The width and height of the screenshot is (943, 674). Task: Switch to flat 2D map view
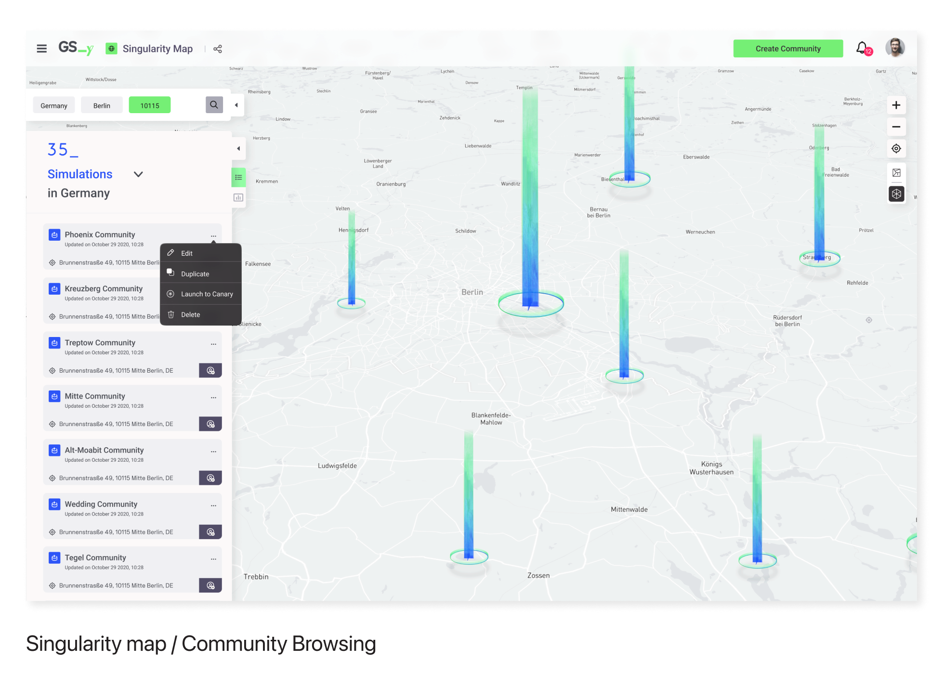896,173
